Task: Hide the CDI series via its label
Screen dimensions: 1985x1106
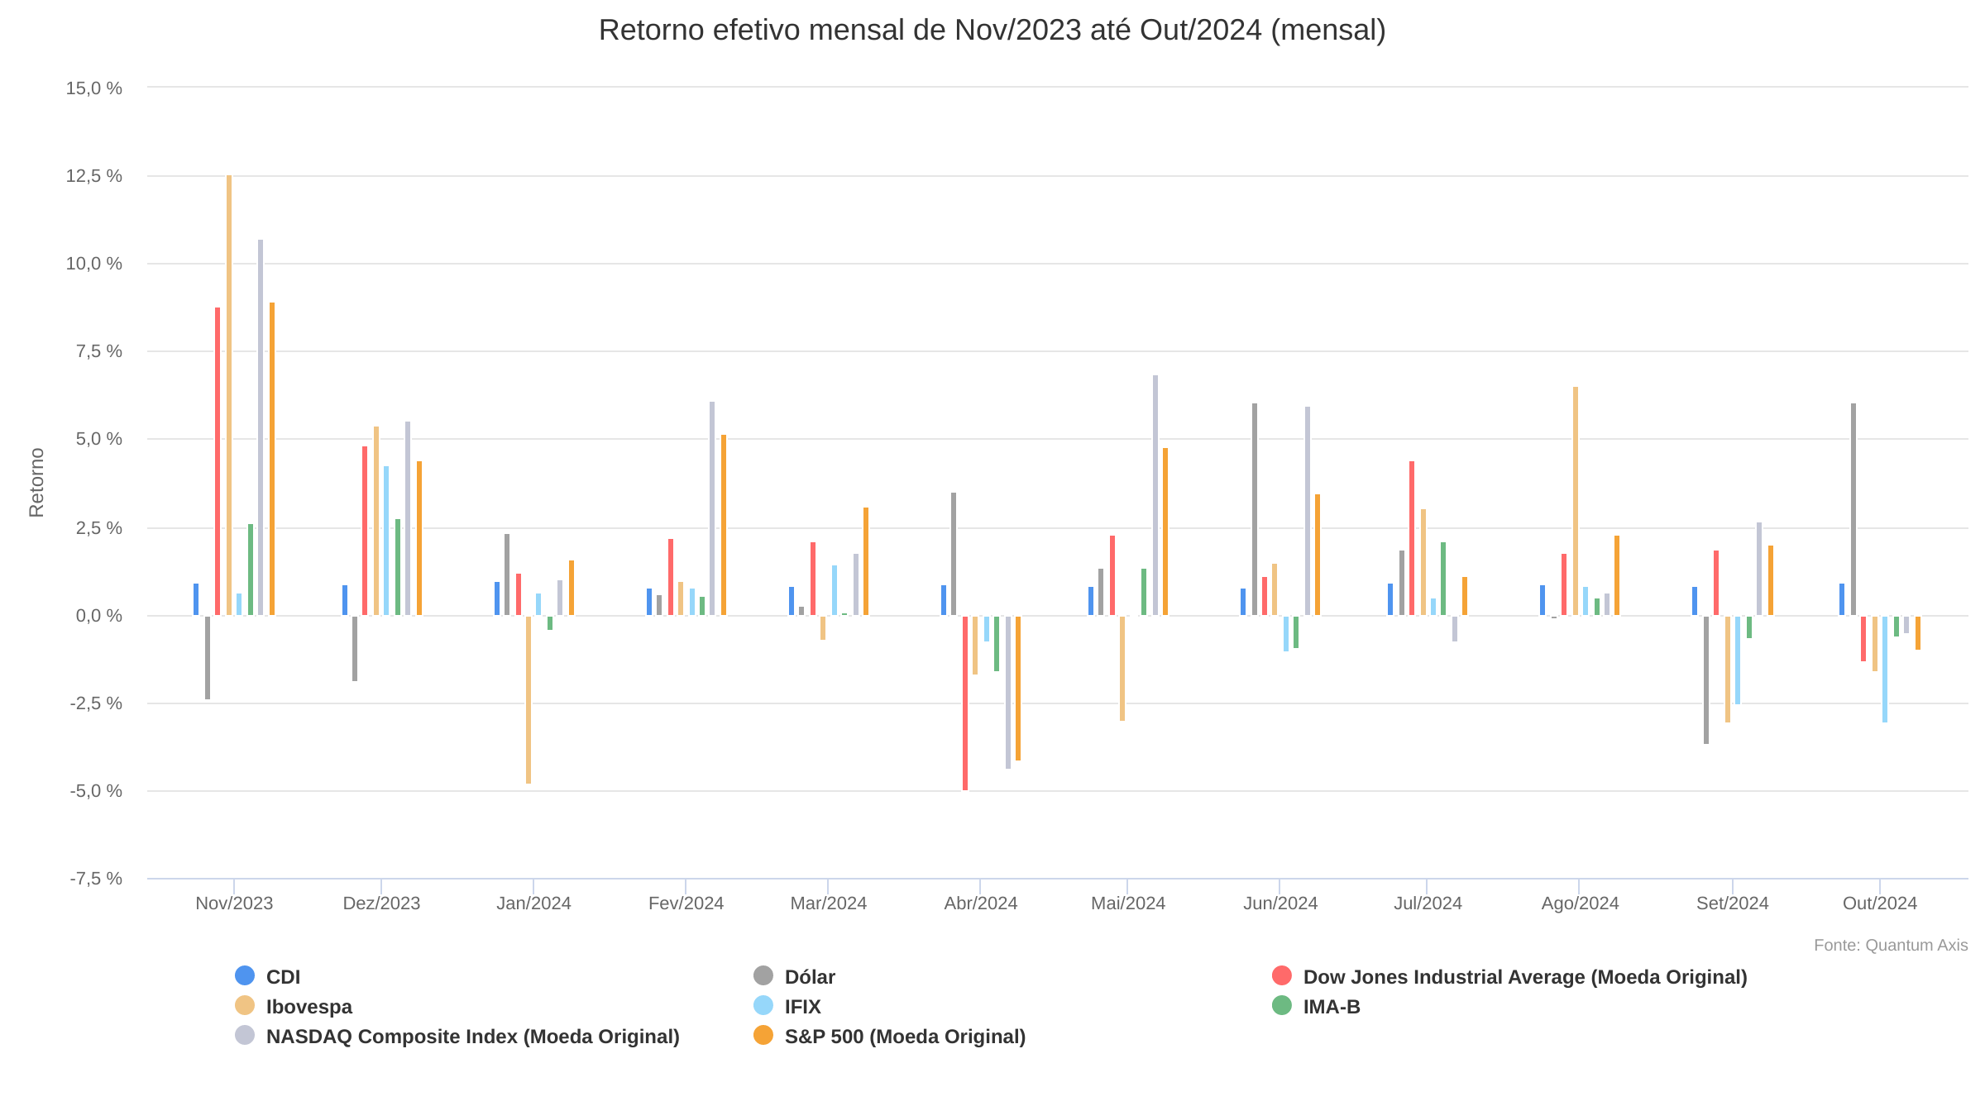Action: [x=283, y=977]
